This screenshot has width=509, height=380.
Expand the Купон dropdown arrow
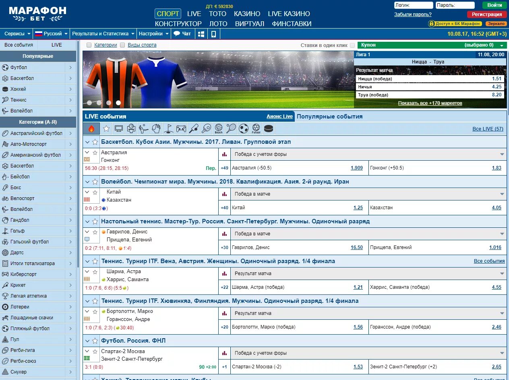pyautogui.click(x=502, y=45)
